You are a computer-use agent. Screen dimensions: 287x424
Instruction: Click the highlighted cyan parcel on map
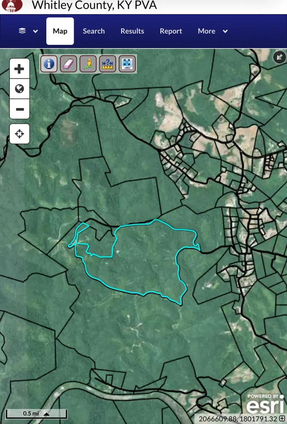(x=146, y=260)
